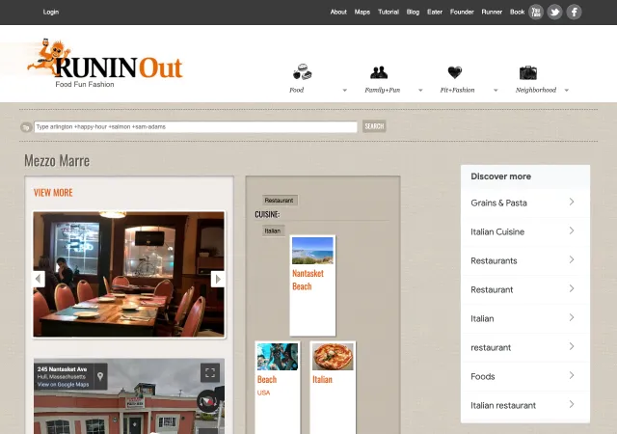Open the Book menu item
Screen dimensions: 617x434
[x=517, y=13]
